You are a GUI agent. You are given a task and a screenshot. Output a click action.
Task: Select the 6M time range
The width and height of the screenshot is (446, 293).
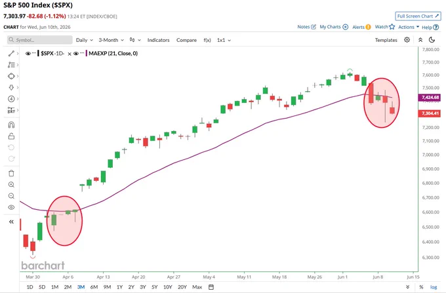94,287
